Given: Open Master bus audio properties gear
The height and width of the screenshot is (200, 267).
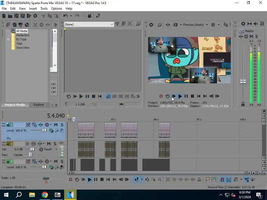Looking at the screenshot, I should click(x=243, y=24).
